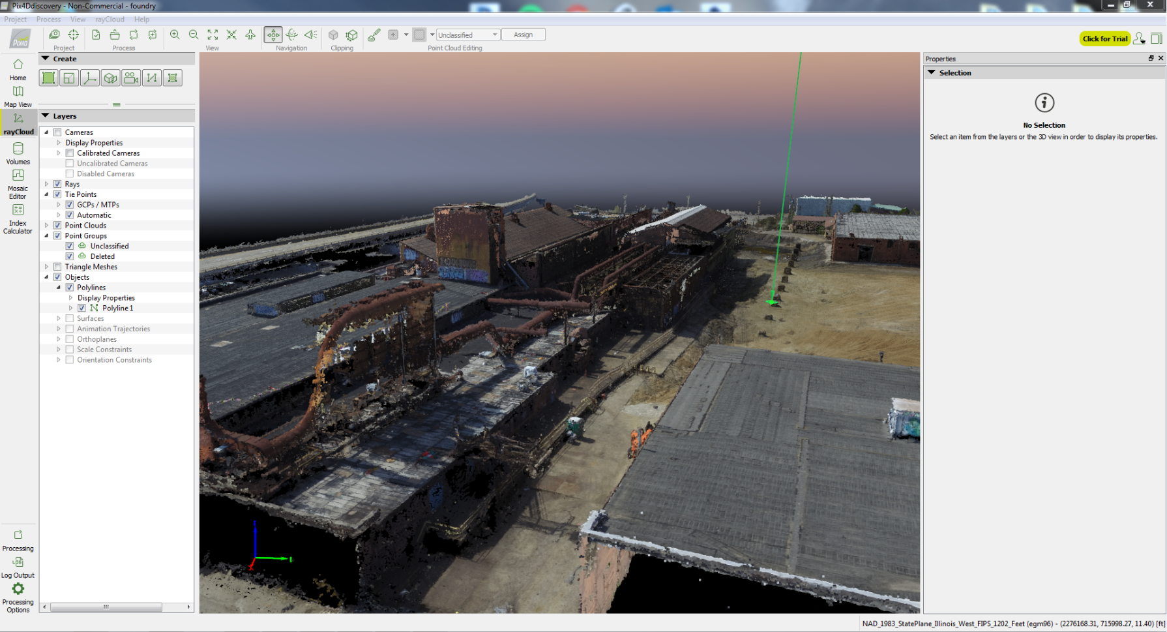Uncheck the GCPs / MTPs checkbox
Image resolution: width=1167 pixels, height=632 pixels.
click(x=70, y=205)
